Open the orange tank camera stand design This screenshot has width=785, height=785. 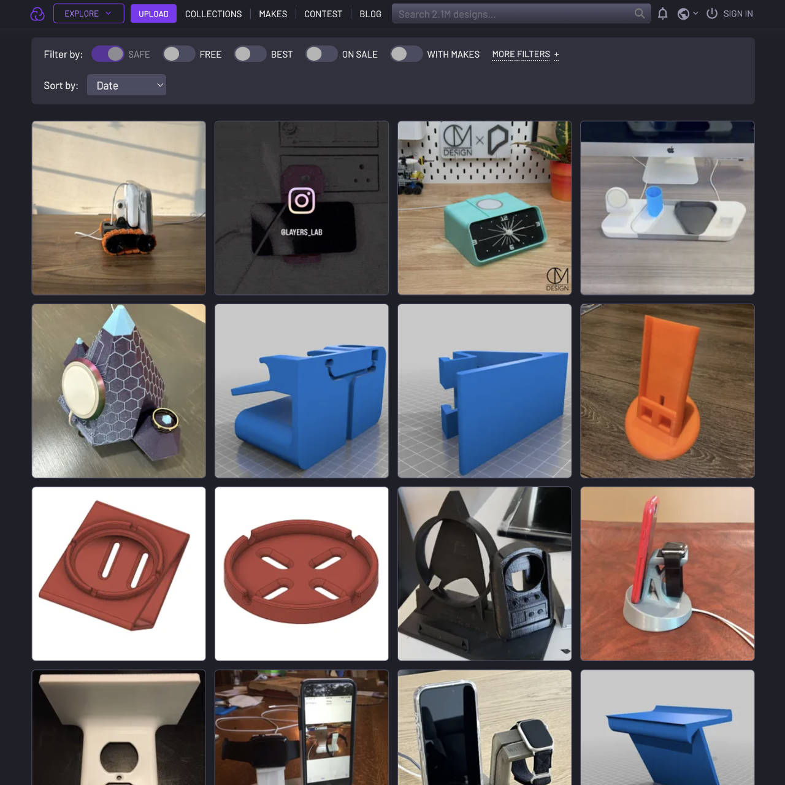119,208
